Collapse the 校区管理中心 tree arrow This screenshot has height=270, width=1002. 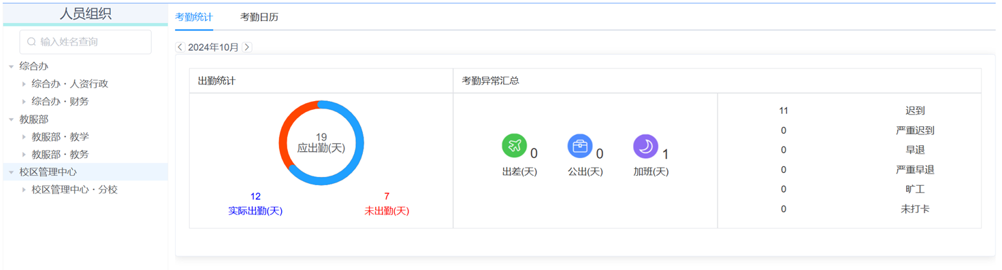pos(11,172)
